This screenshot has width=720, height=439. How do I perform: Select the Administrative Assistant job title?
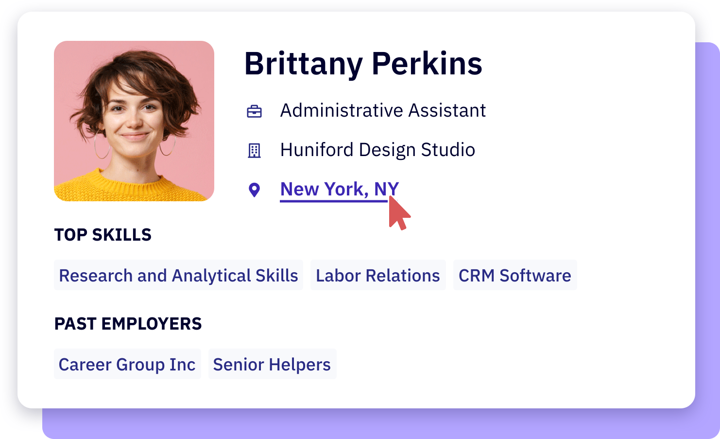click(383, 110)
